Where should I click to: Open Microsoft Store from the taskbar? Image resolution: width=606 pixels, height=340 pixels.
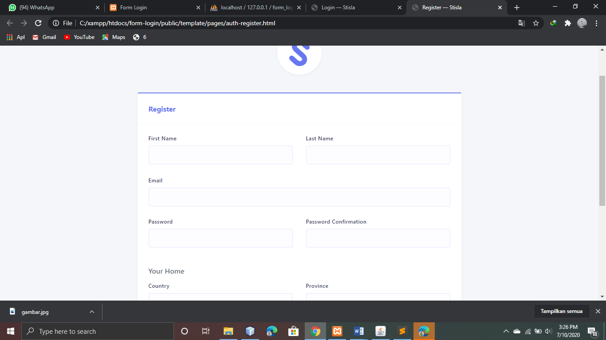point(293,331)
